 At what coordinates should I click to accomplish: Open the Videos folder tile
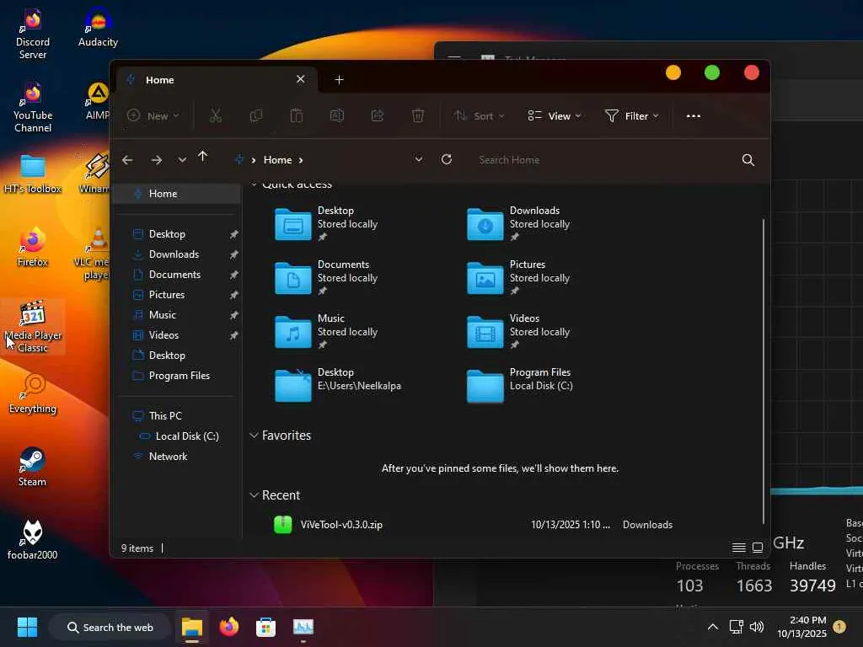tap(519, 332)
